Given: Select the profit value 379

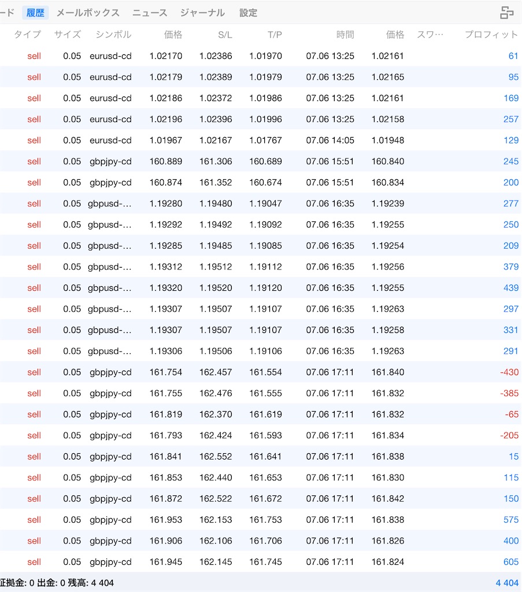Looking at the screenshot, I should point(510,267).
